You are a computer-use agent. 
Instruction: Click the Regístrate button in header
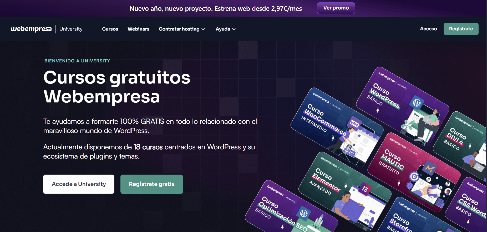[x=461, y=29]
